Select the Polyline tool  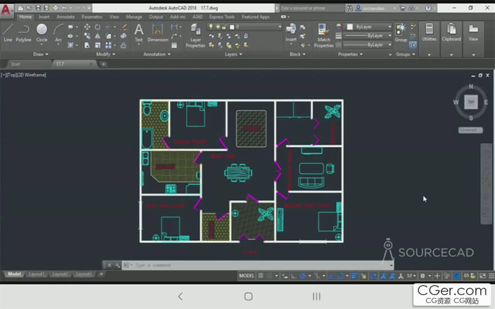24,33
